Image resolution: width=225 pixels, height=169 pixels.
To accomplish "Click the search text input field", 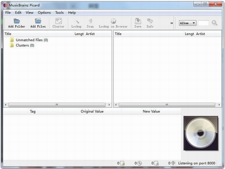I will coord(204,23).
